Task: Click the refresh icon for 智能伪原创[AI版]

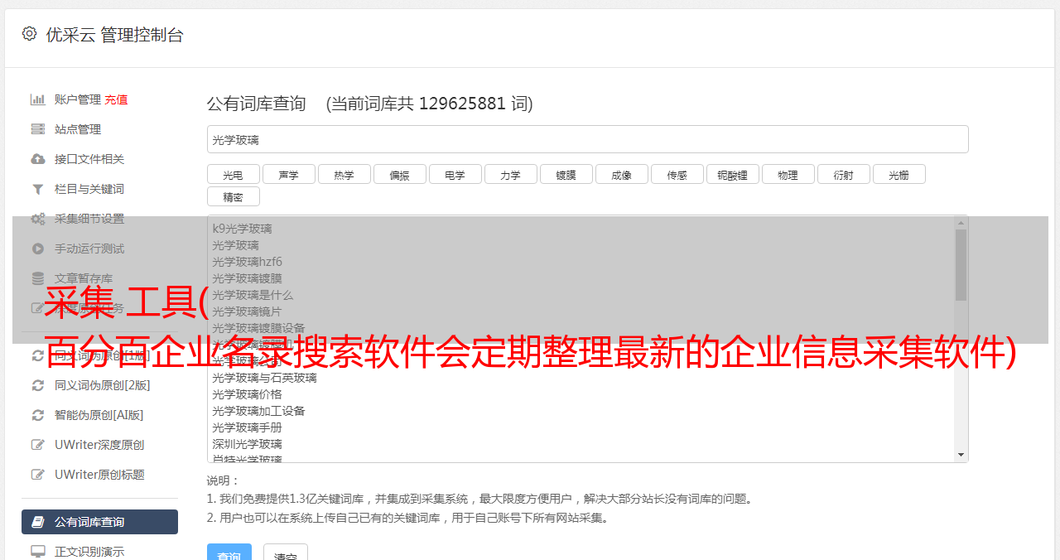Action: (x=38, y=415)
